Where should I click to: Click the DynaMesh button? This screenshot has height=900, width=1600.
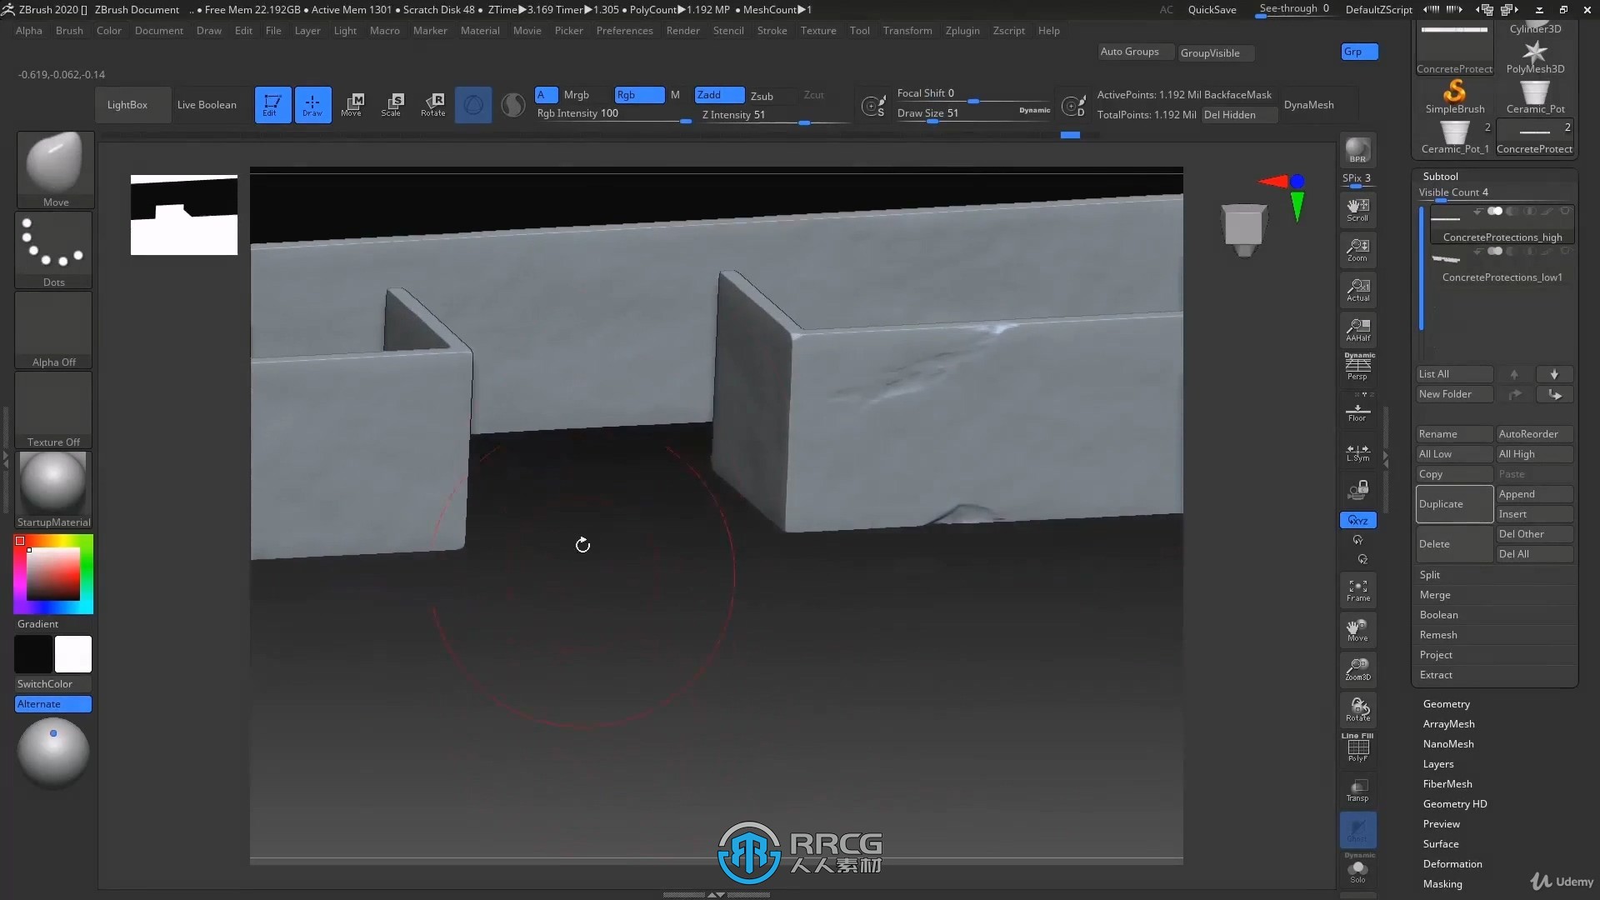(1309, 103)
